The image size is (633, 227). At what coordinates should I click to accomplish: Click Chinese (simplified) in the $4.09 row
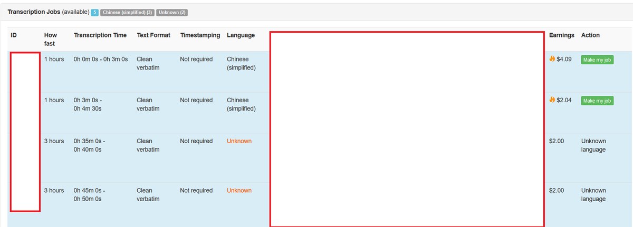pos(241,64)
